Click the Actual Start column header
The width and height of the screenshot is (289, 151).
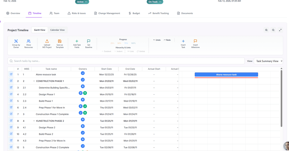[154, 69]
